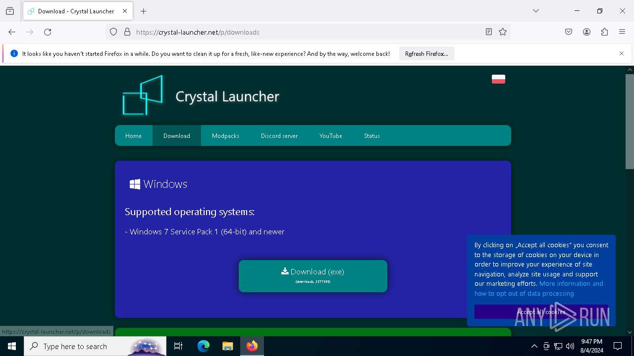This screenshot has width=634, height=356.
Task: Click the Crystal Launcher logo
Action: (143, 95)
